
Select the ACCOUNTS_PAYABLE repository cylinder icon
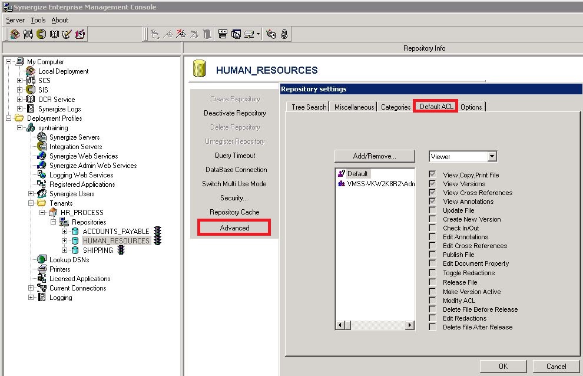click(x=75, y=231)
